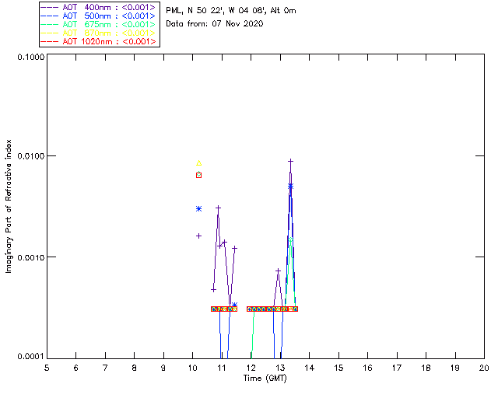Click the x-axis tick label 13
This screenshot has height=398, width=498.
[x=280, y=368]
